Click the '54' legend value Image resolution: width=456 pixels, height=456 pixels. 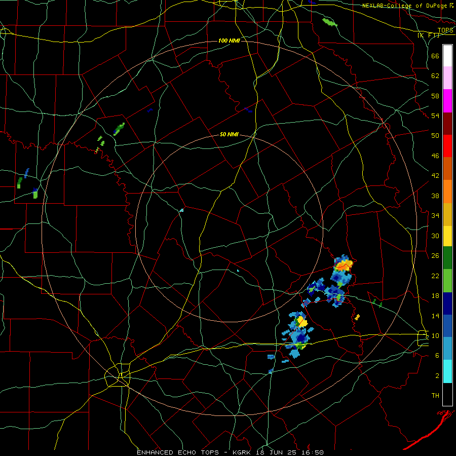435,116
